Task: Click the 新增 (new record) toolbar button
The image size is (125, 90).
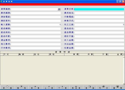Action: click(x=7, y=87)
